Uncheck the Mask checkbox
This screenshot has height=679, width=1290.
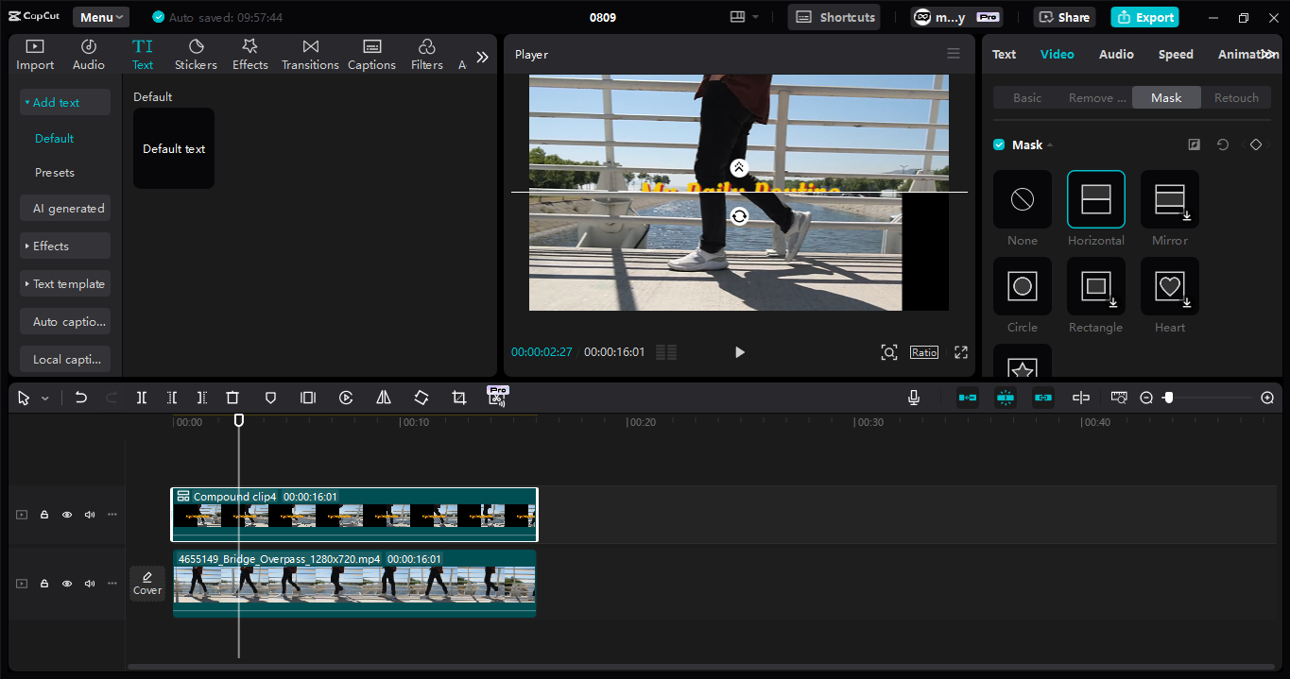[999, 144]
